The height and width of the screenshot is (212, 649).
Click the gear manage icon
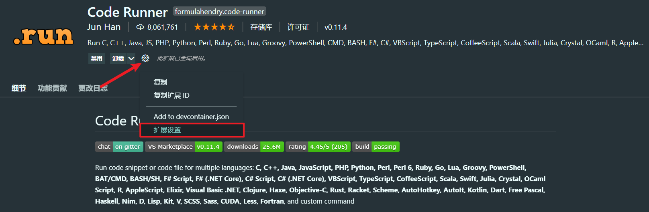(145, 59)
